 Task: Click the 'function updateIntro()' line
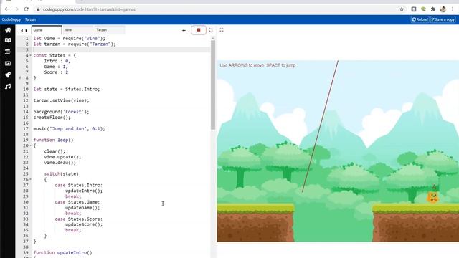pyautogui.click(x=62, y=252)
